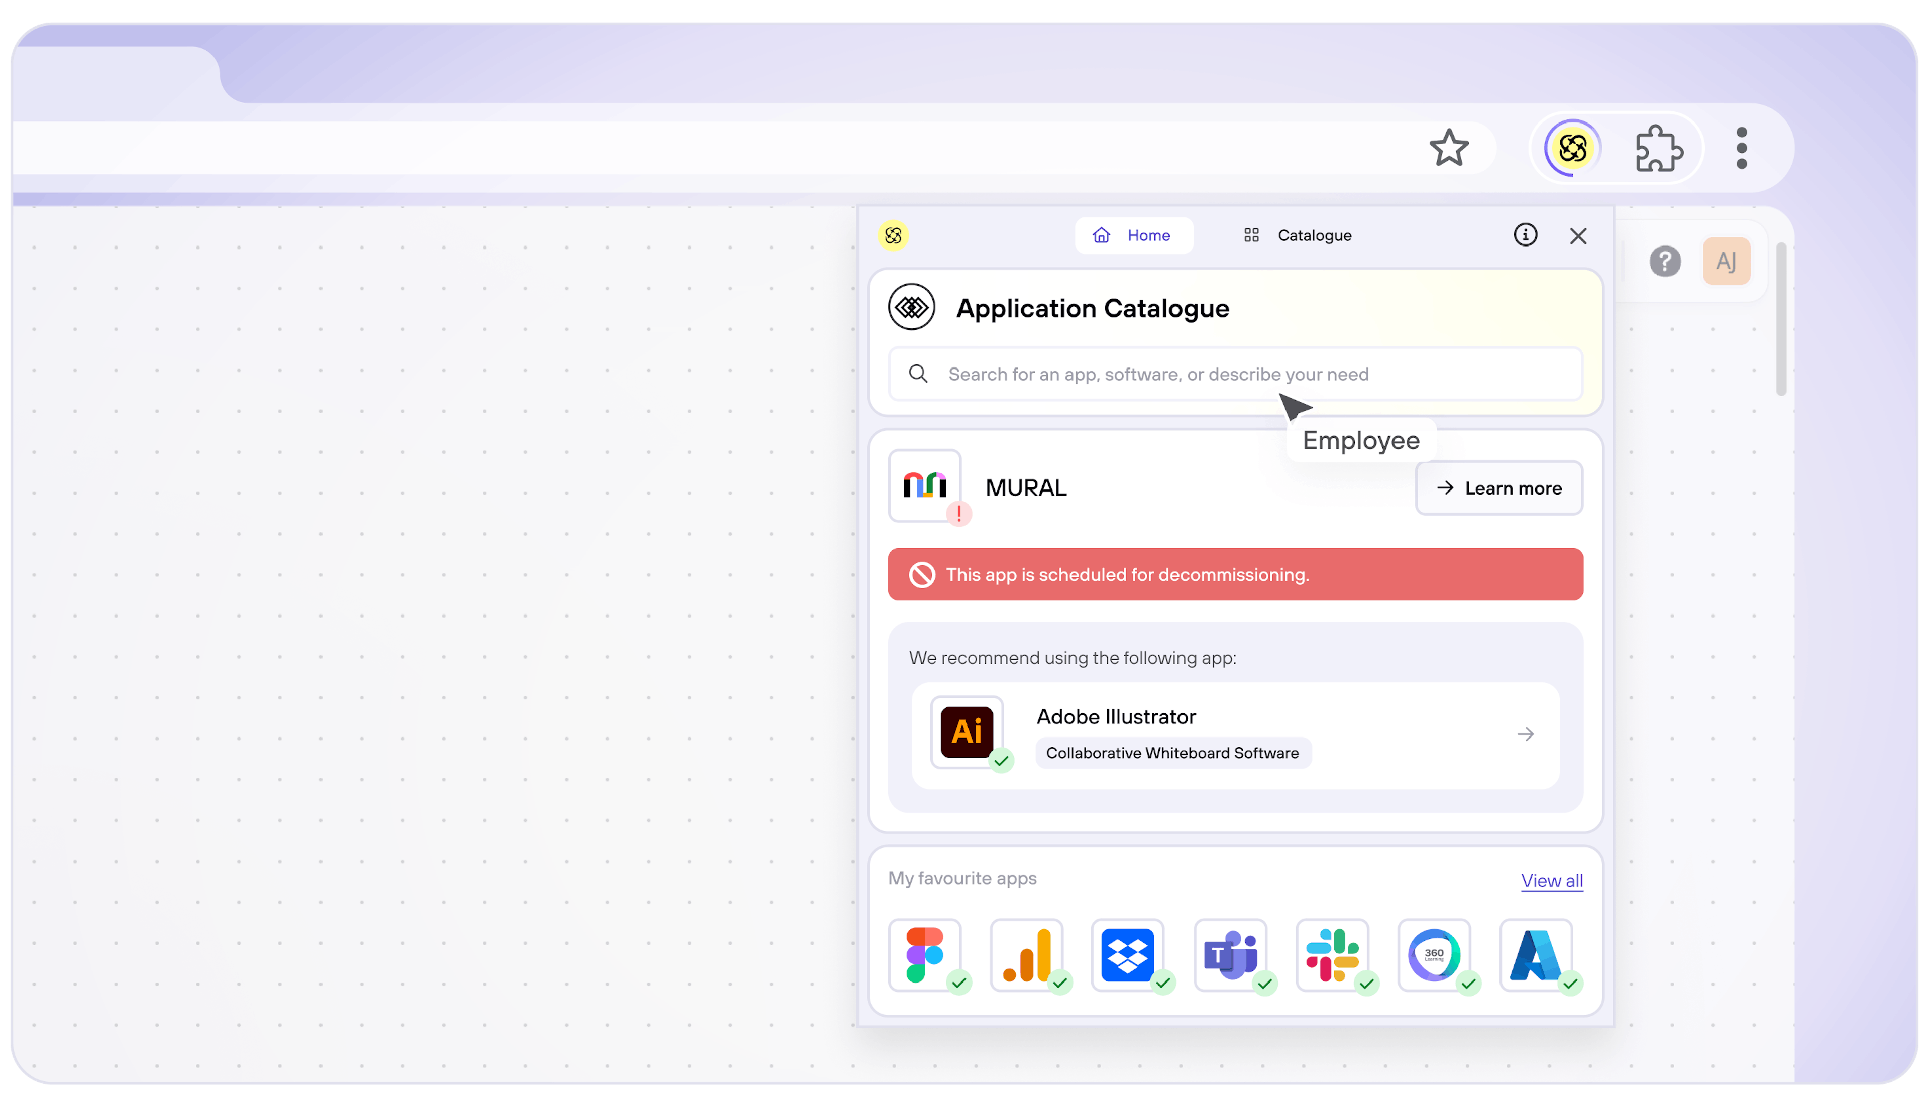The width and height of the screenshot is (1929, 1105).
Task: Open the Google Analytics favourite app icon
Action: tap(1026, 955)
